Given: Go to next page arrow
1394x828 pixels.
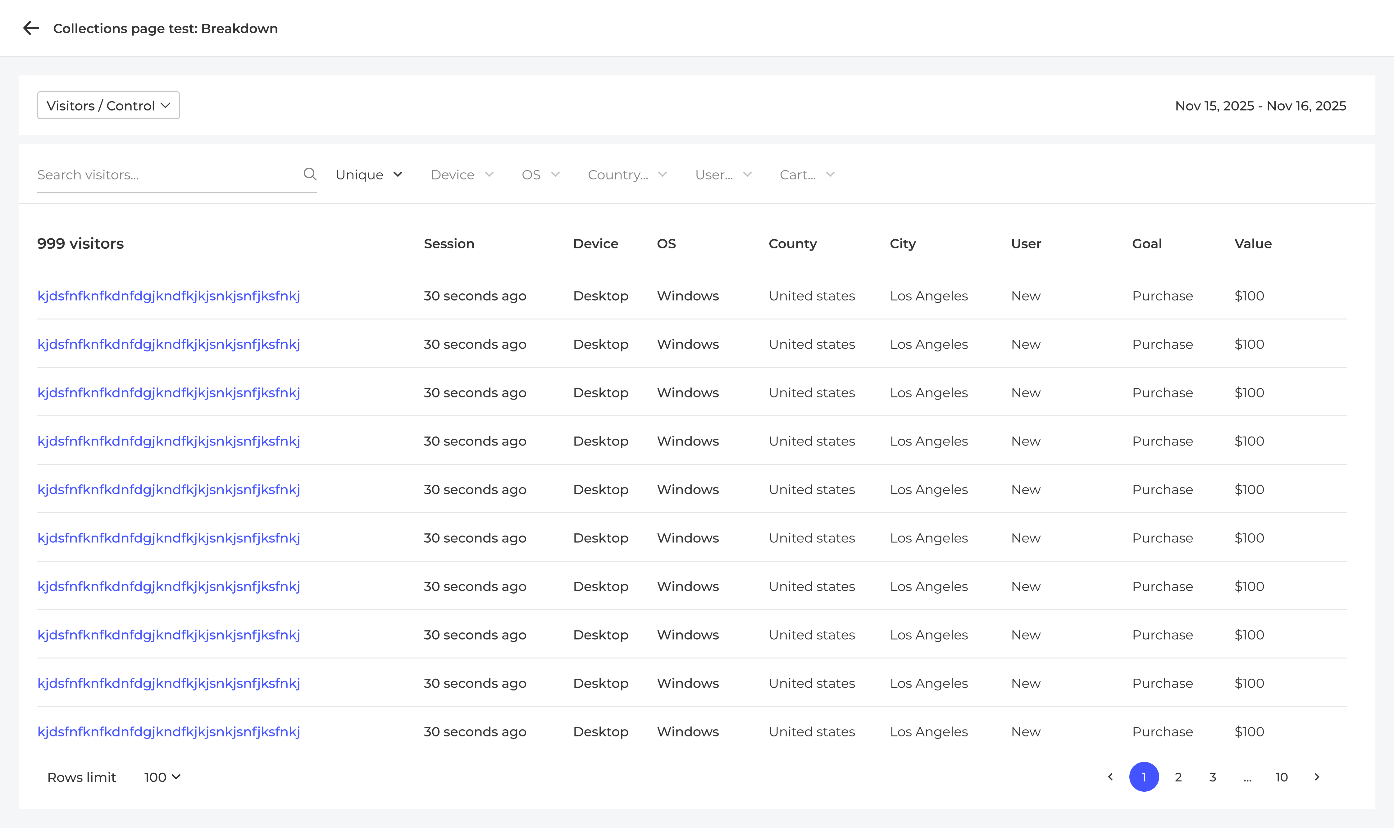Looking at the screenshot, I should coord(1316,777).
